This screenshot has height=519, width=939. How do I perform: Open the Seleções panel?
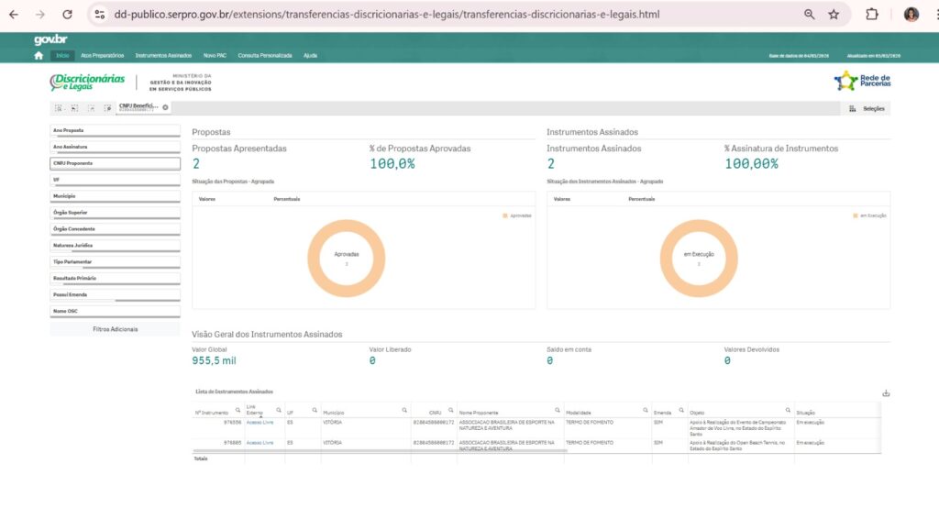[868, 109]
